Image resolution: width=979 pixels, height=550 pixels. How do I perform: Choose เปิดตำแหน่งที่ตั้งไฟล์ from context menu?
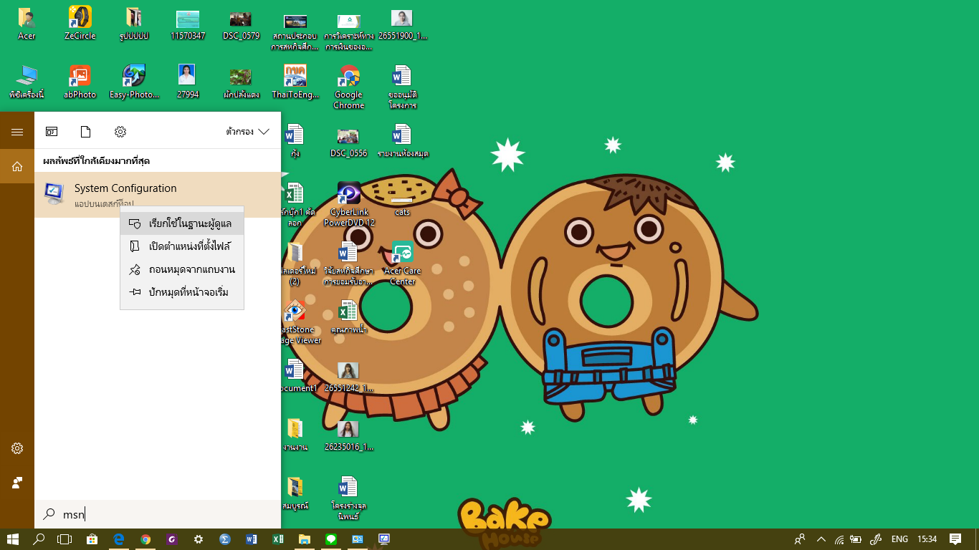(182, 246)
